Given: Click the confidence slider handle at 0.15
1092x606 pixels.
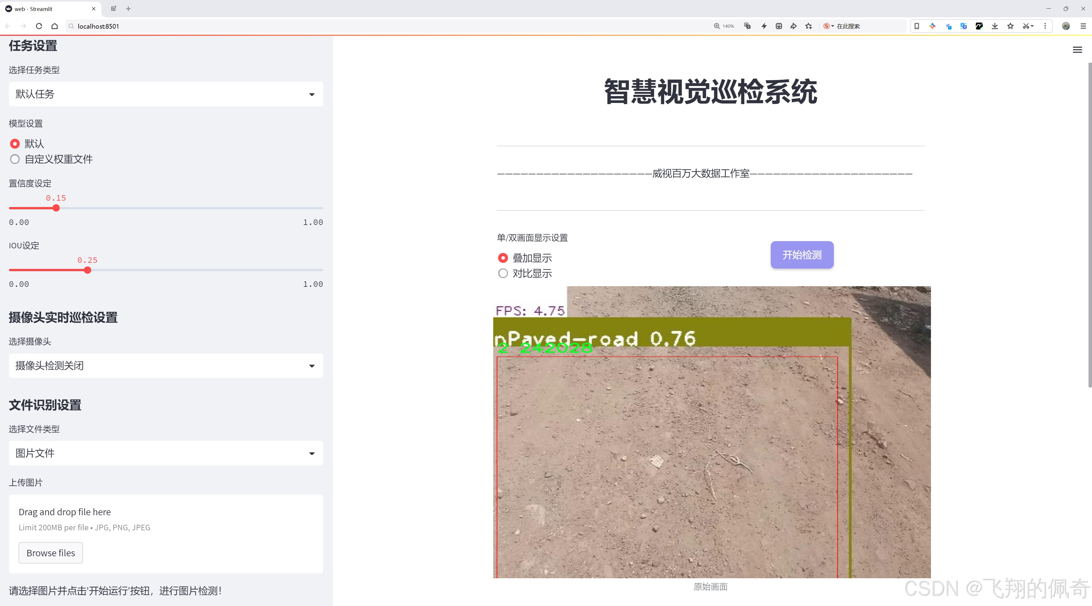Looking at the screenshot, I should coord(56,208).
